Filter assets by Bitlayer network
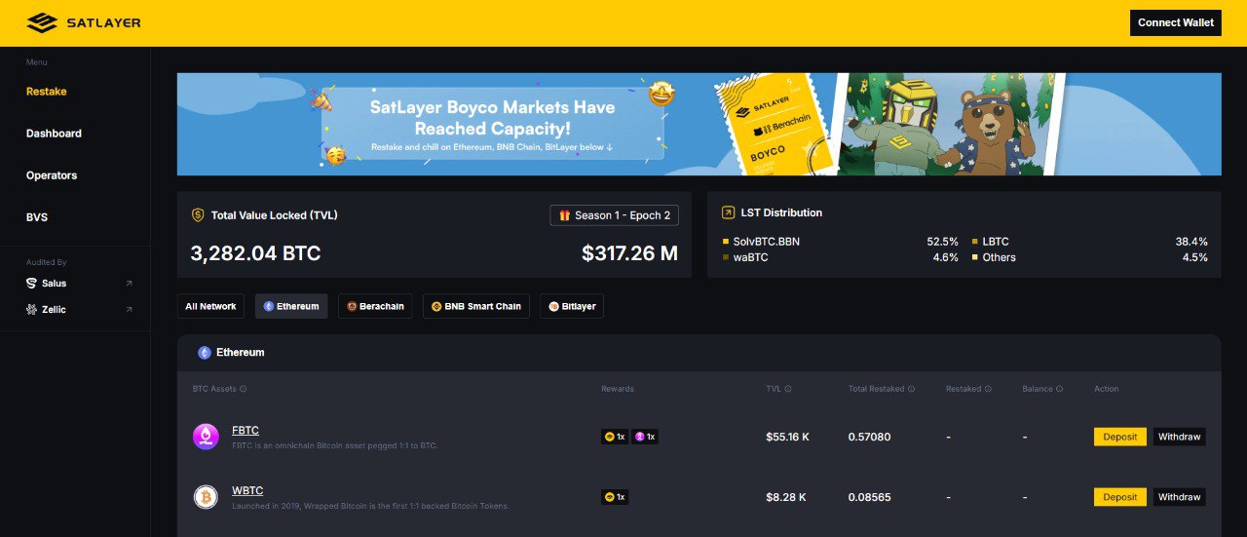Screen dimensions: 1247x537 [572, 306]
